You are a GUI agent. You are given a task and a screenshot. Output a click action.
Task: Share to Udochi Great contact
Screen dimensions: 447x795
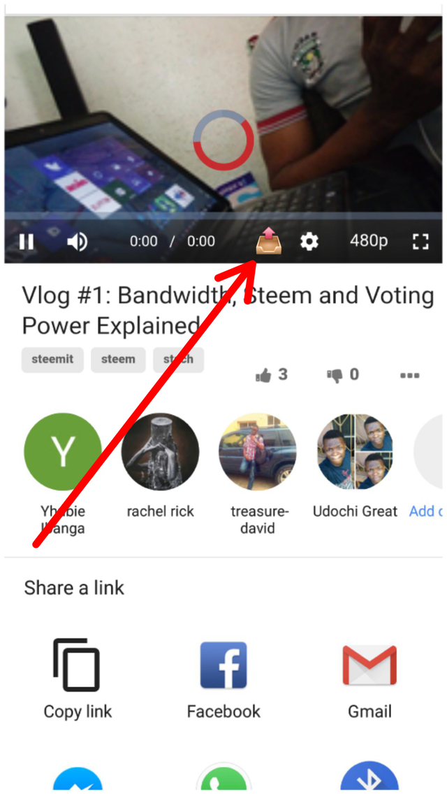coord(356,451)
